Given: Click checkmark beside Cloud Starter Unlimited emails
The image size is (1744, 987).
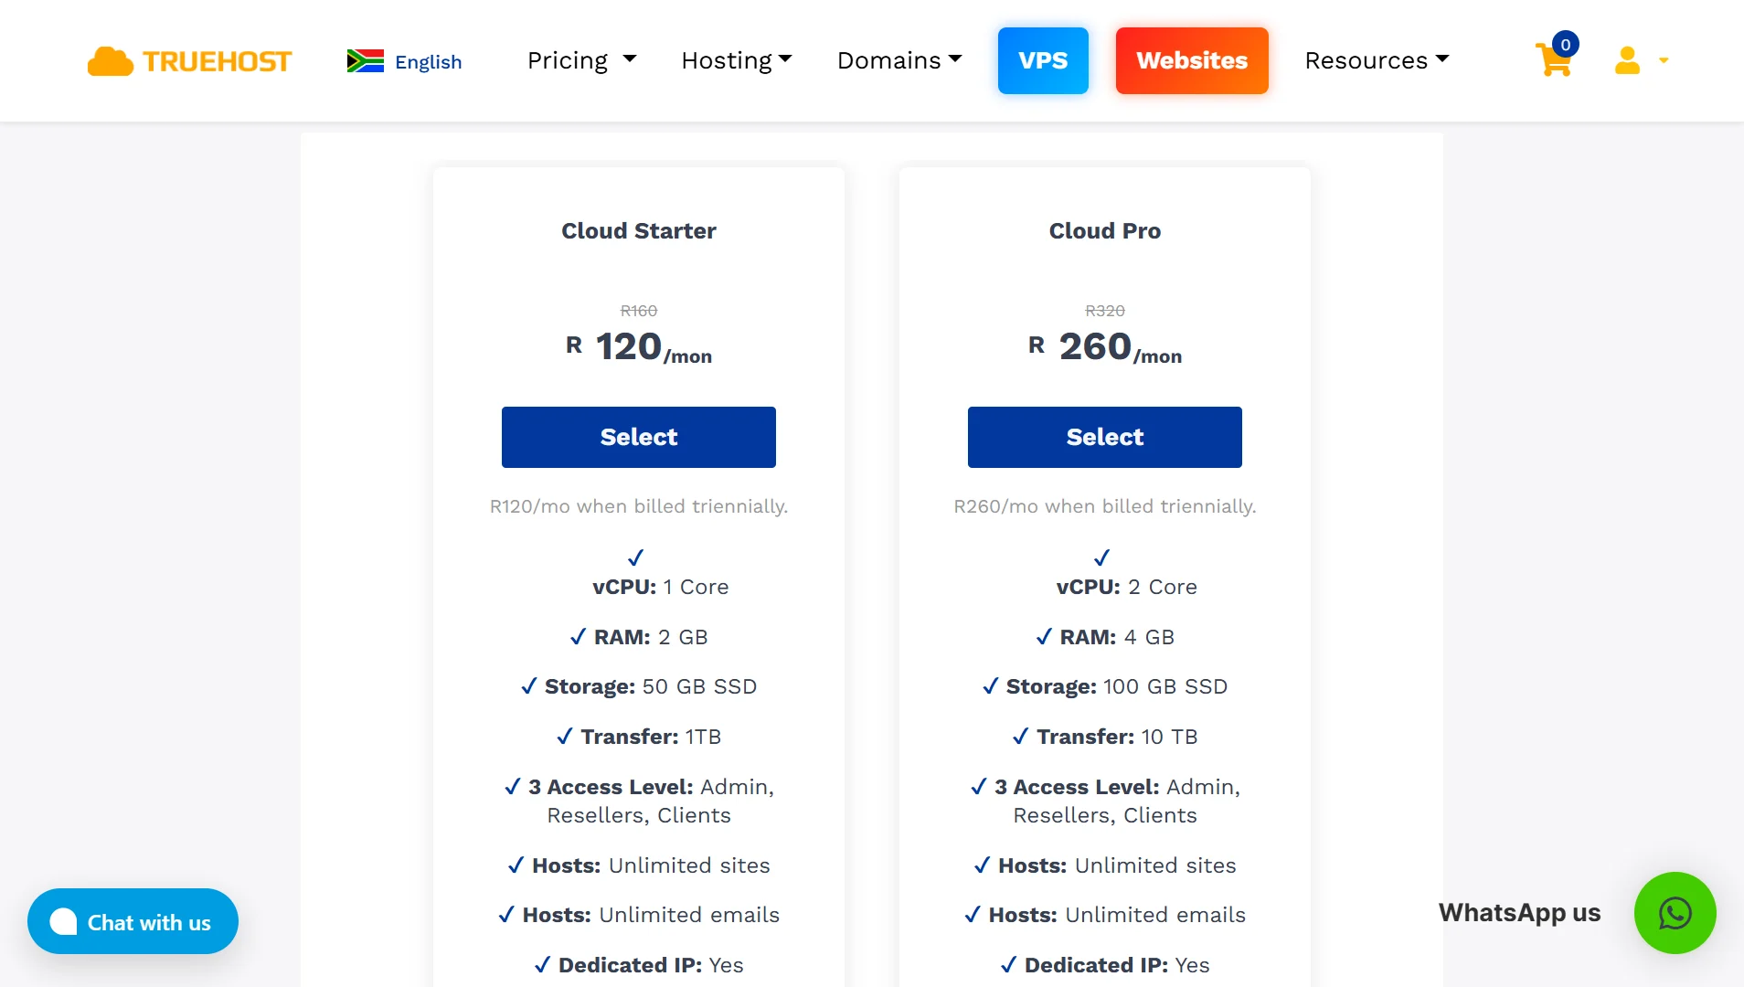Looking at the screenshot, I should coord(506,915).
